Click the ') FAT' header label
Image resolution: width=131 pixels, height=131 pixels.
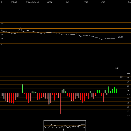pyautogui.click(x=86, y=2)
